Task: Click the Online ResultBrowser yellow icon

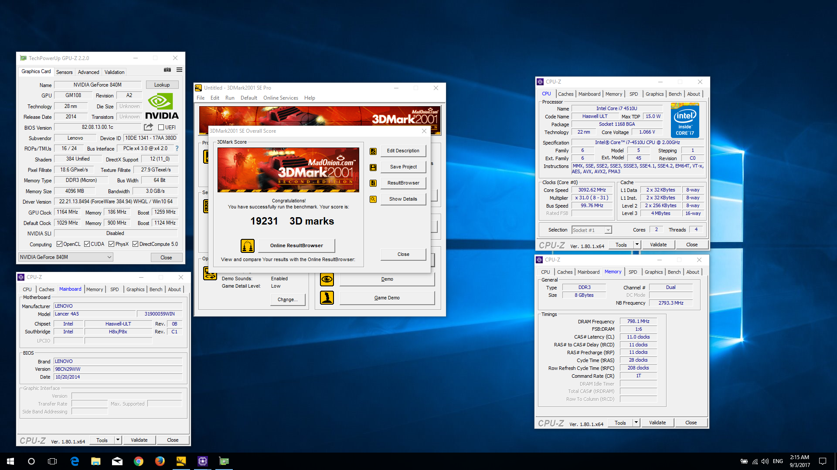Action: click(248, 246)
